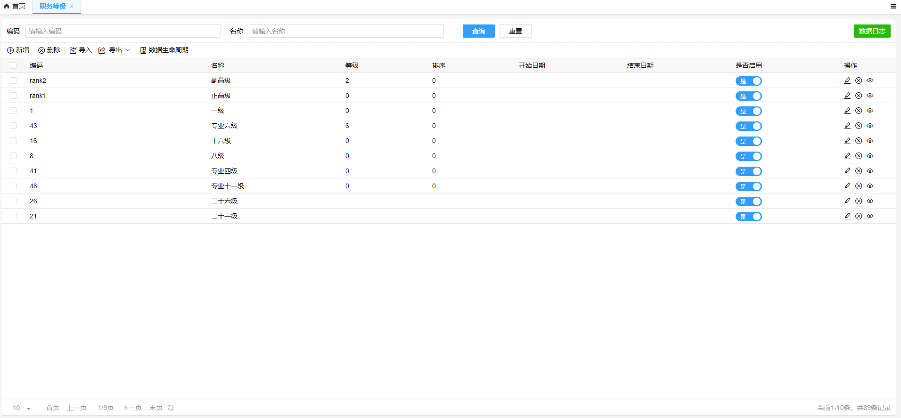Click the 重置 reset button

(x=516, y=31)
